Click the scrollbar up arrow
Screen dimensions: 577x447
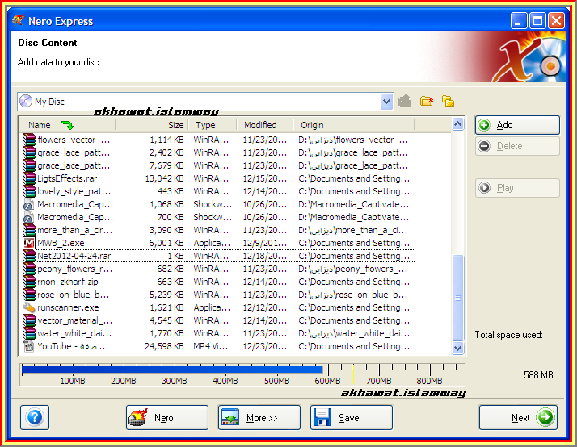pos(457,124)
